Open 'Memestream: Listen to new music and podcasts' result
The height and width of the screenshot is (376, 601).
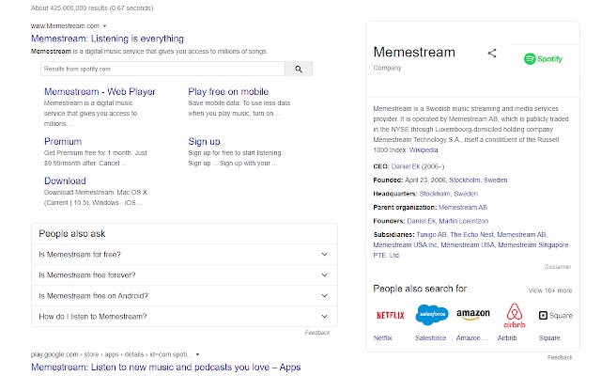(x=166, y=368)
